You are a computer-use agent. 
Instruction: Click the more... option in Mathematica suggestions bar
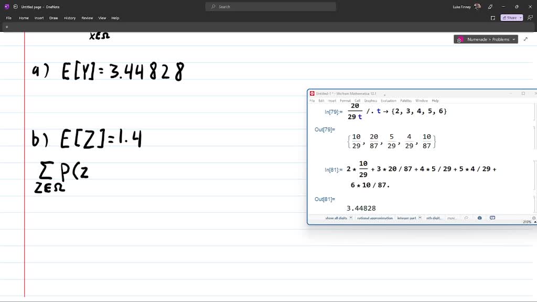[x=452, y=218]
